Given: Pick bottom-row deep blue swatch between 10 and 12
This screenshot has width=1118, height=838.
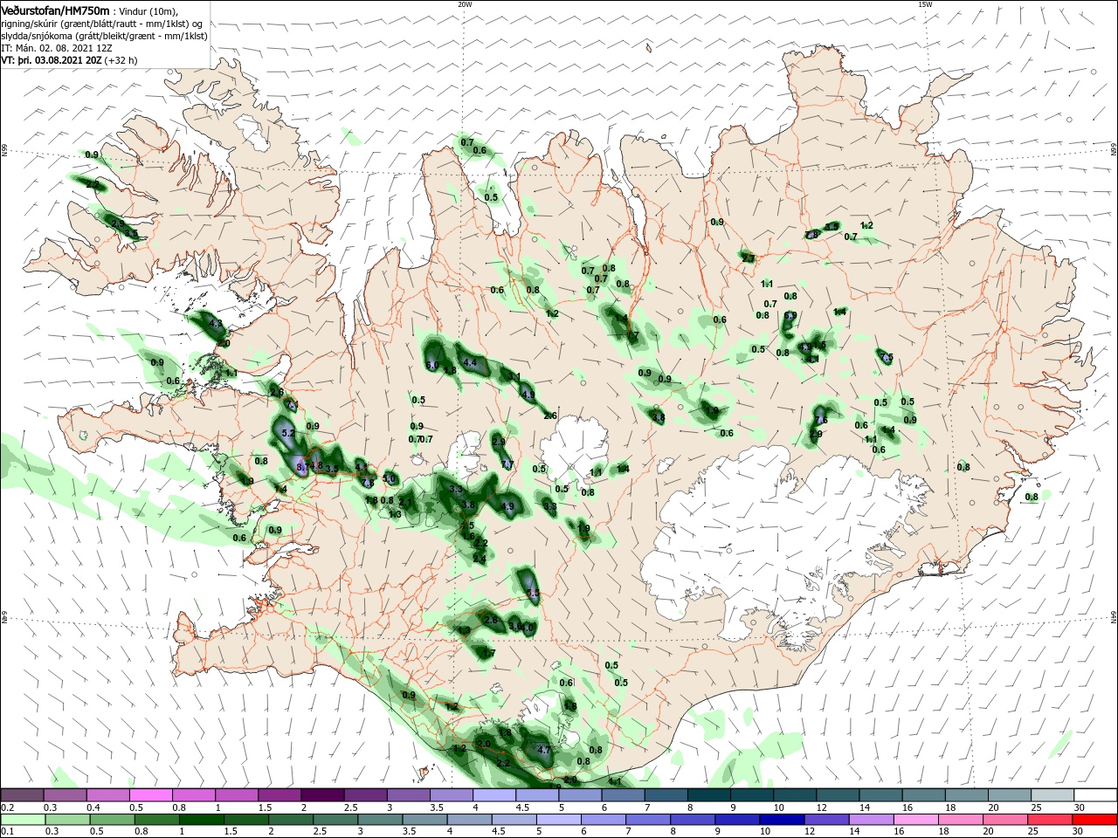Looking at the screenshot, I should point(783,820).
